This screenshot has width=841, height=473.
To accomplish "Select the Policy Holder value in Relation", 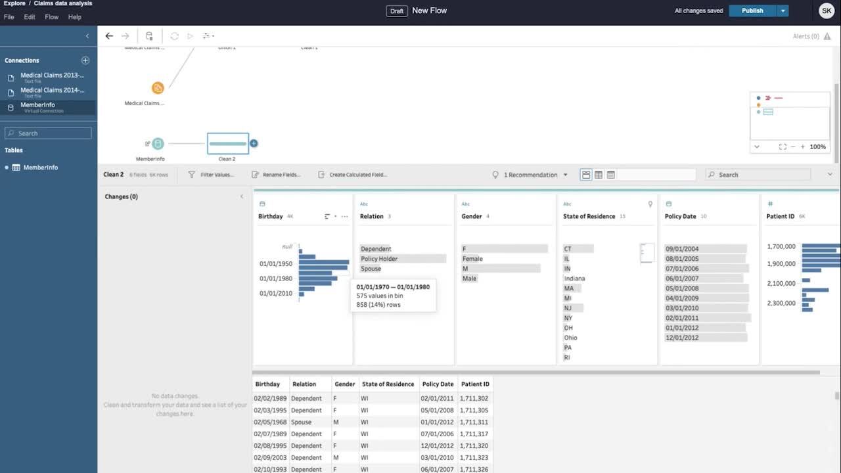I will 403,259.
